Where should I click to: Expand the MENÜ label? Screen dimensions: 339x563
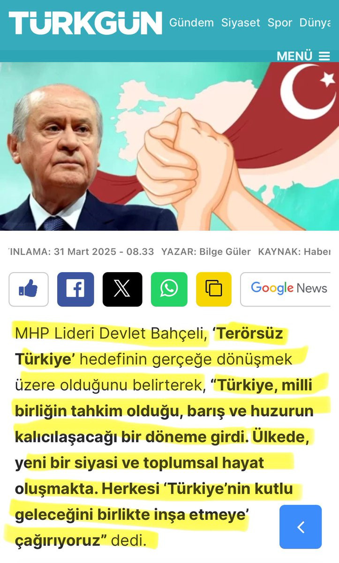click(x=294, y=56)
